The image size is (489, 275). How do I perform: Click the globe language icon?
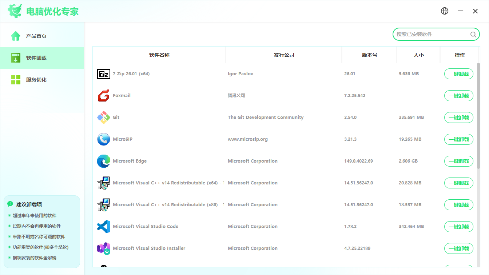click(x=445, y=11)
